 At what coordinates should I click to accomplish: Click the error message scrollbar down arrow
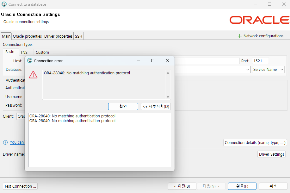click(168, 97)
